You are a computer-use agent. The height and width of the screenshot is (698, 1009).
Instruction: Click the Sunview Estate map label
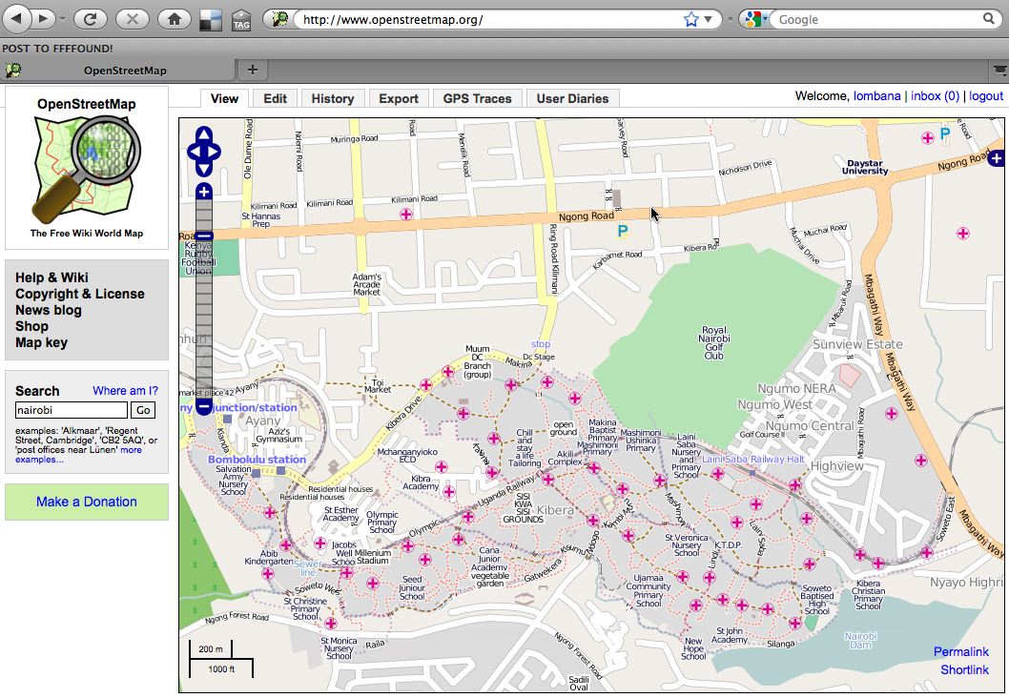857,344
